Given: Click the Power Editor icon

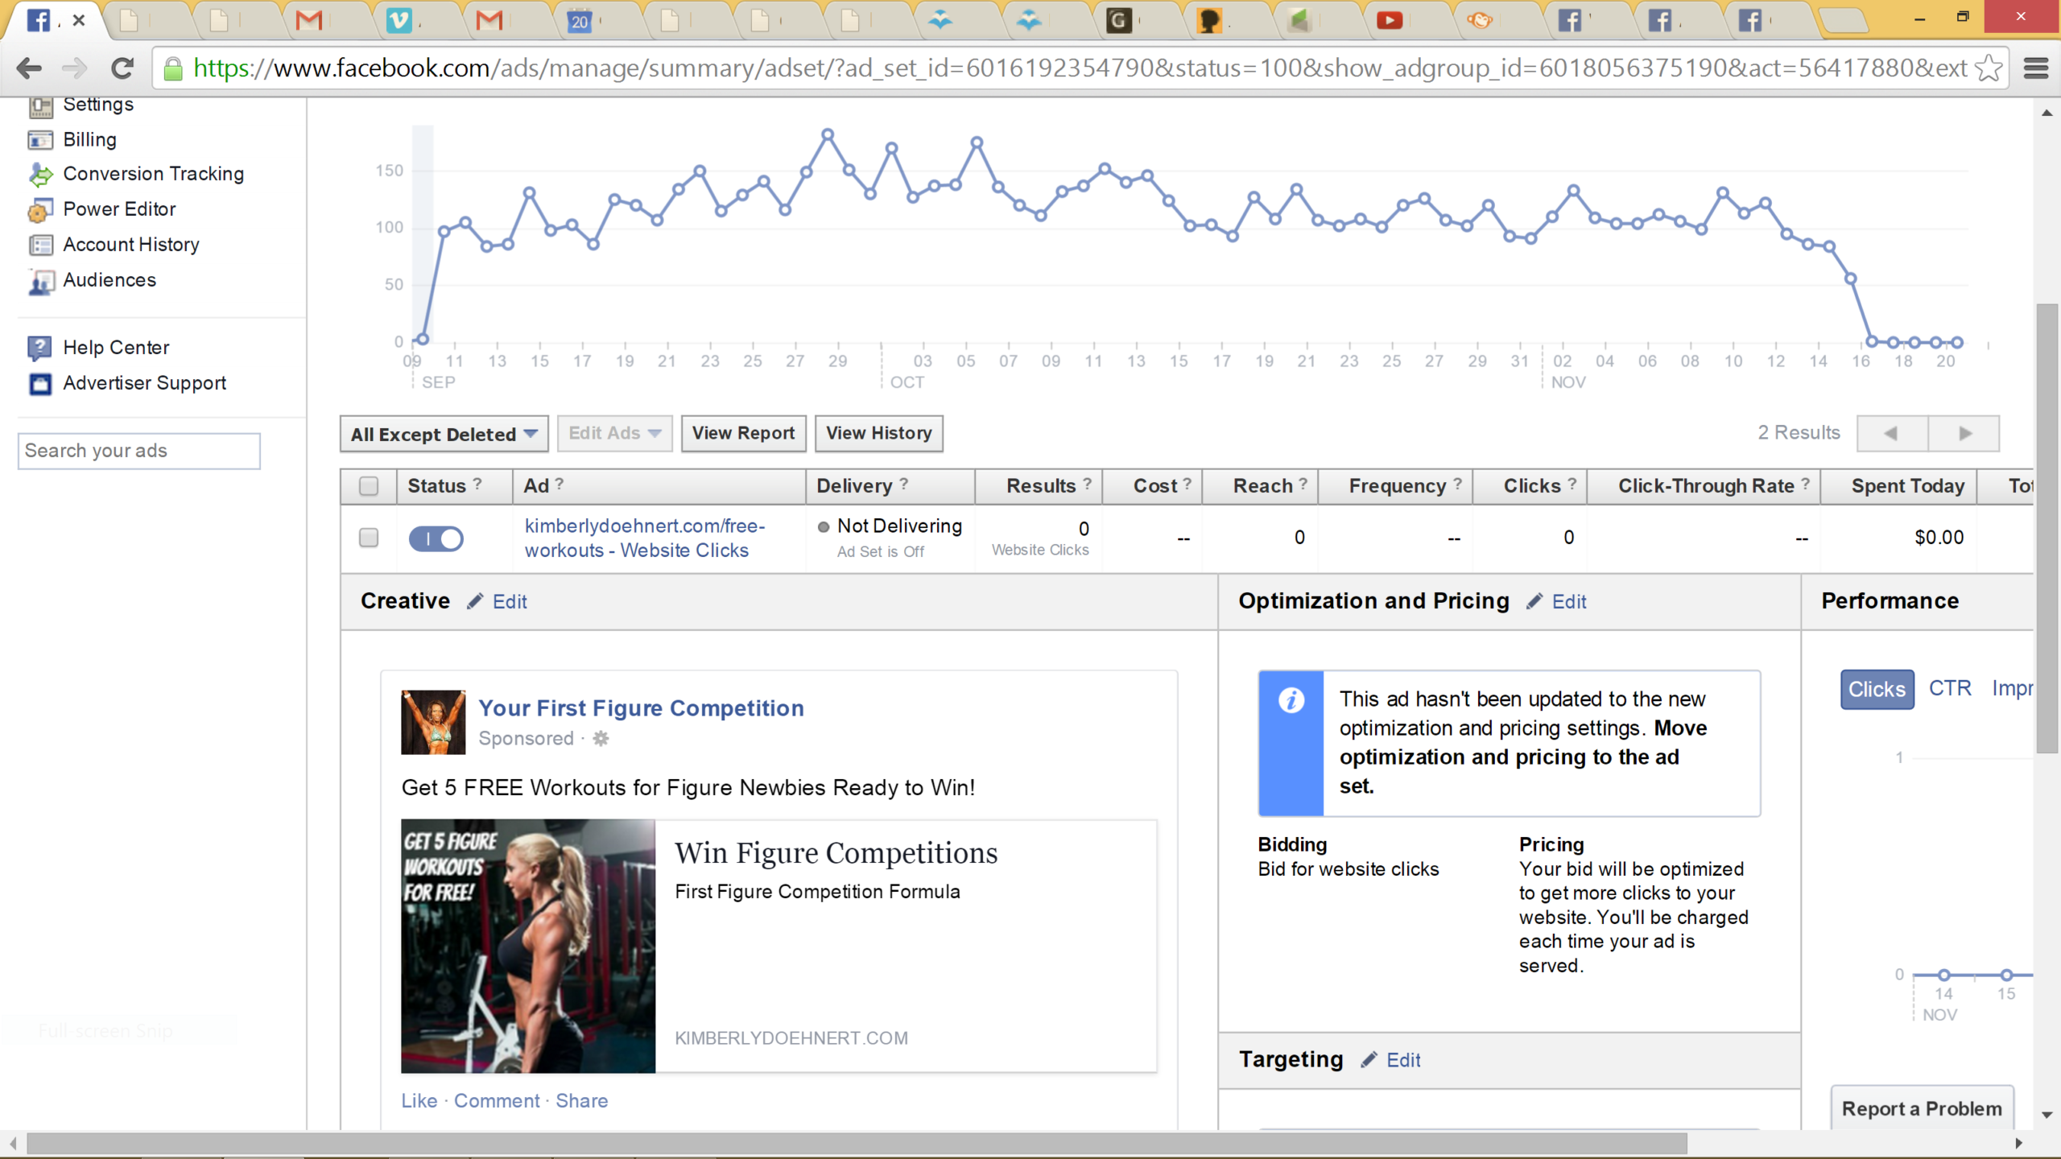Looking at the screenshot, I should (40, 210).
